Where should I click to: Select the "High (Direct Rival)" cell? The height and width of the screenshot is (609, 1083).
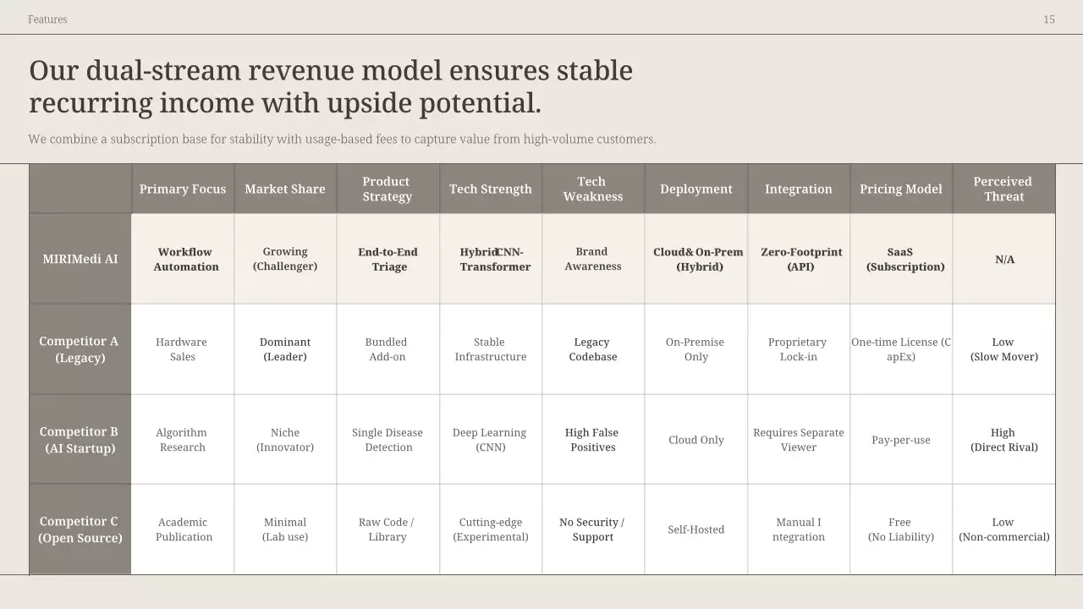click(1003, 440)
